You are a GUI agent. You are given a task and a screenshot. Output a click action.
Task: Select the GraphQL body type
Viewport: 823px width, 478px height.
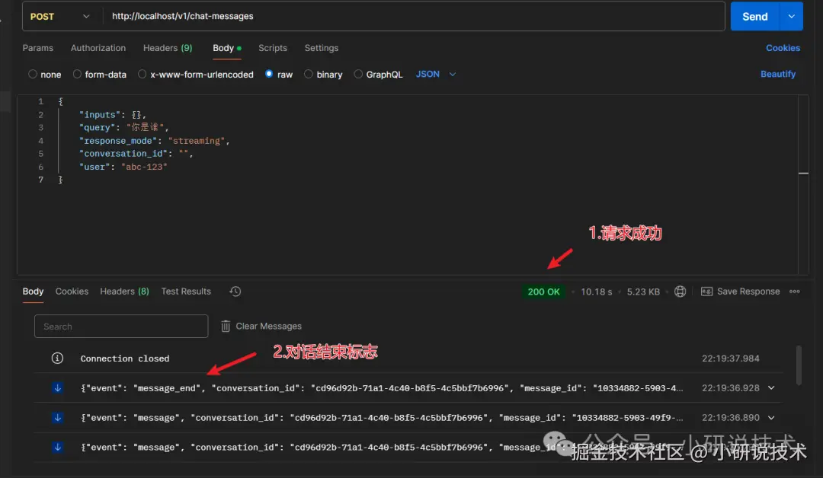point(358,74)
